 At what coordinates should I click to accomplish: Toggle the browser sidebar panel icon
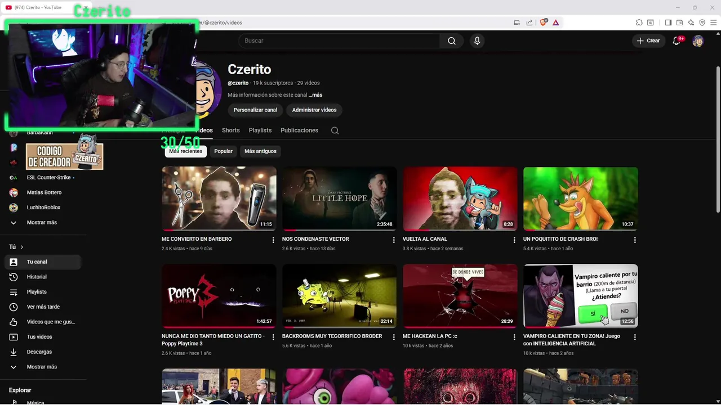668,22
